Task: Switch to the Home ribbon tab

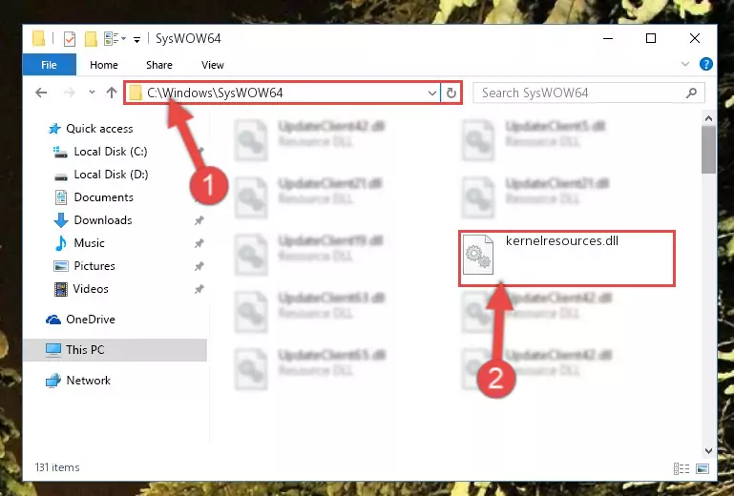Action: [x=104, y=65]
